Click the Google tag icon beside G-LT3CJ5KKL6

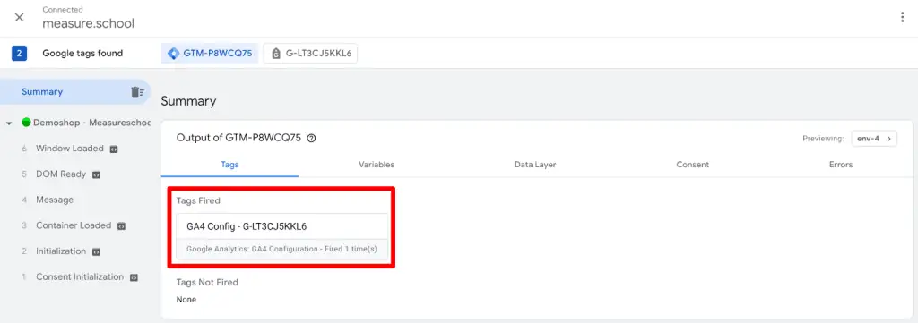point(275,54)
